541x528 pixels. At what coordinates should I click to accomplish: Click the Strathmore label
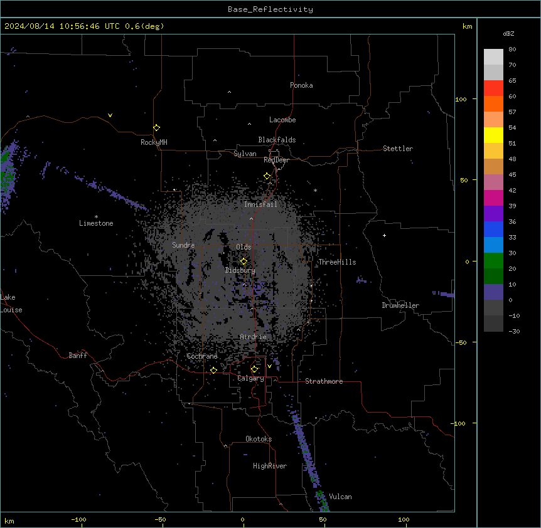pos(324,381)
